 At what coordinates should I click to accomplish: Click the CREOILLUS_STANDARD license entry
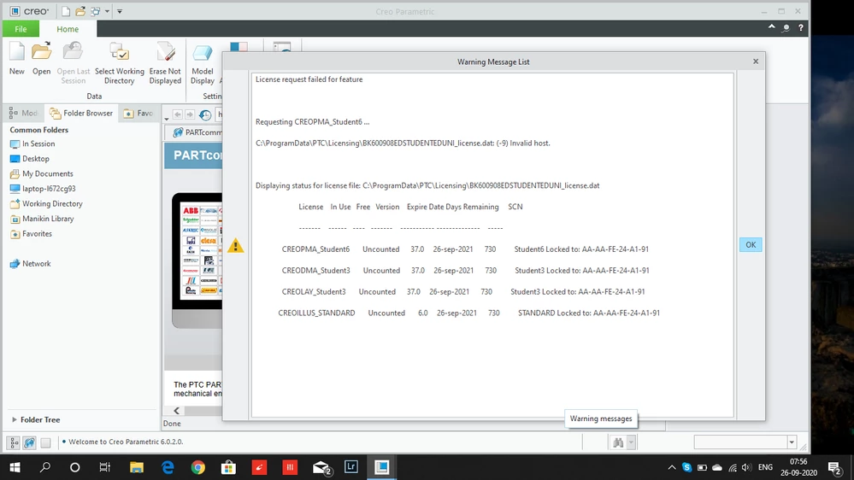316,313
